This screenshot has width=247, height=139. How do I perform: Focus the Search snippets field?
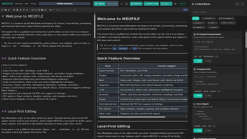[x=218, y=12]
